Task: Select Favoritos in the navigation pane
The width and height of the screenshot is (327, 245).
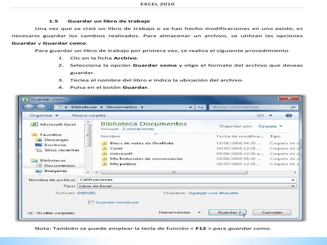Action: [x=46, y=135]
